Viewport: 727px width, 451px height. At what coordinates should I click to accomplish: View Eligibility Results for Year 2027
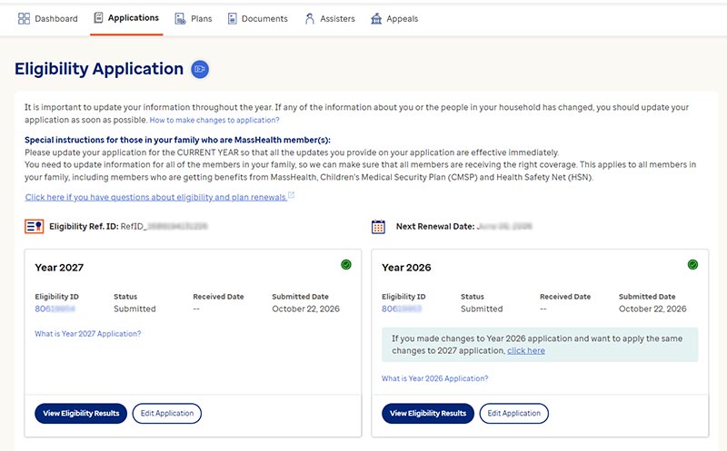[81, 413]
